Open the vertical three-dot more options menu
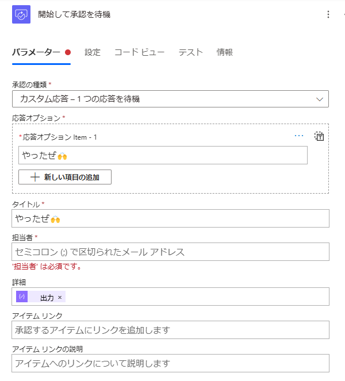The image size is (345, 381). point(328,14)
